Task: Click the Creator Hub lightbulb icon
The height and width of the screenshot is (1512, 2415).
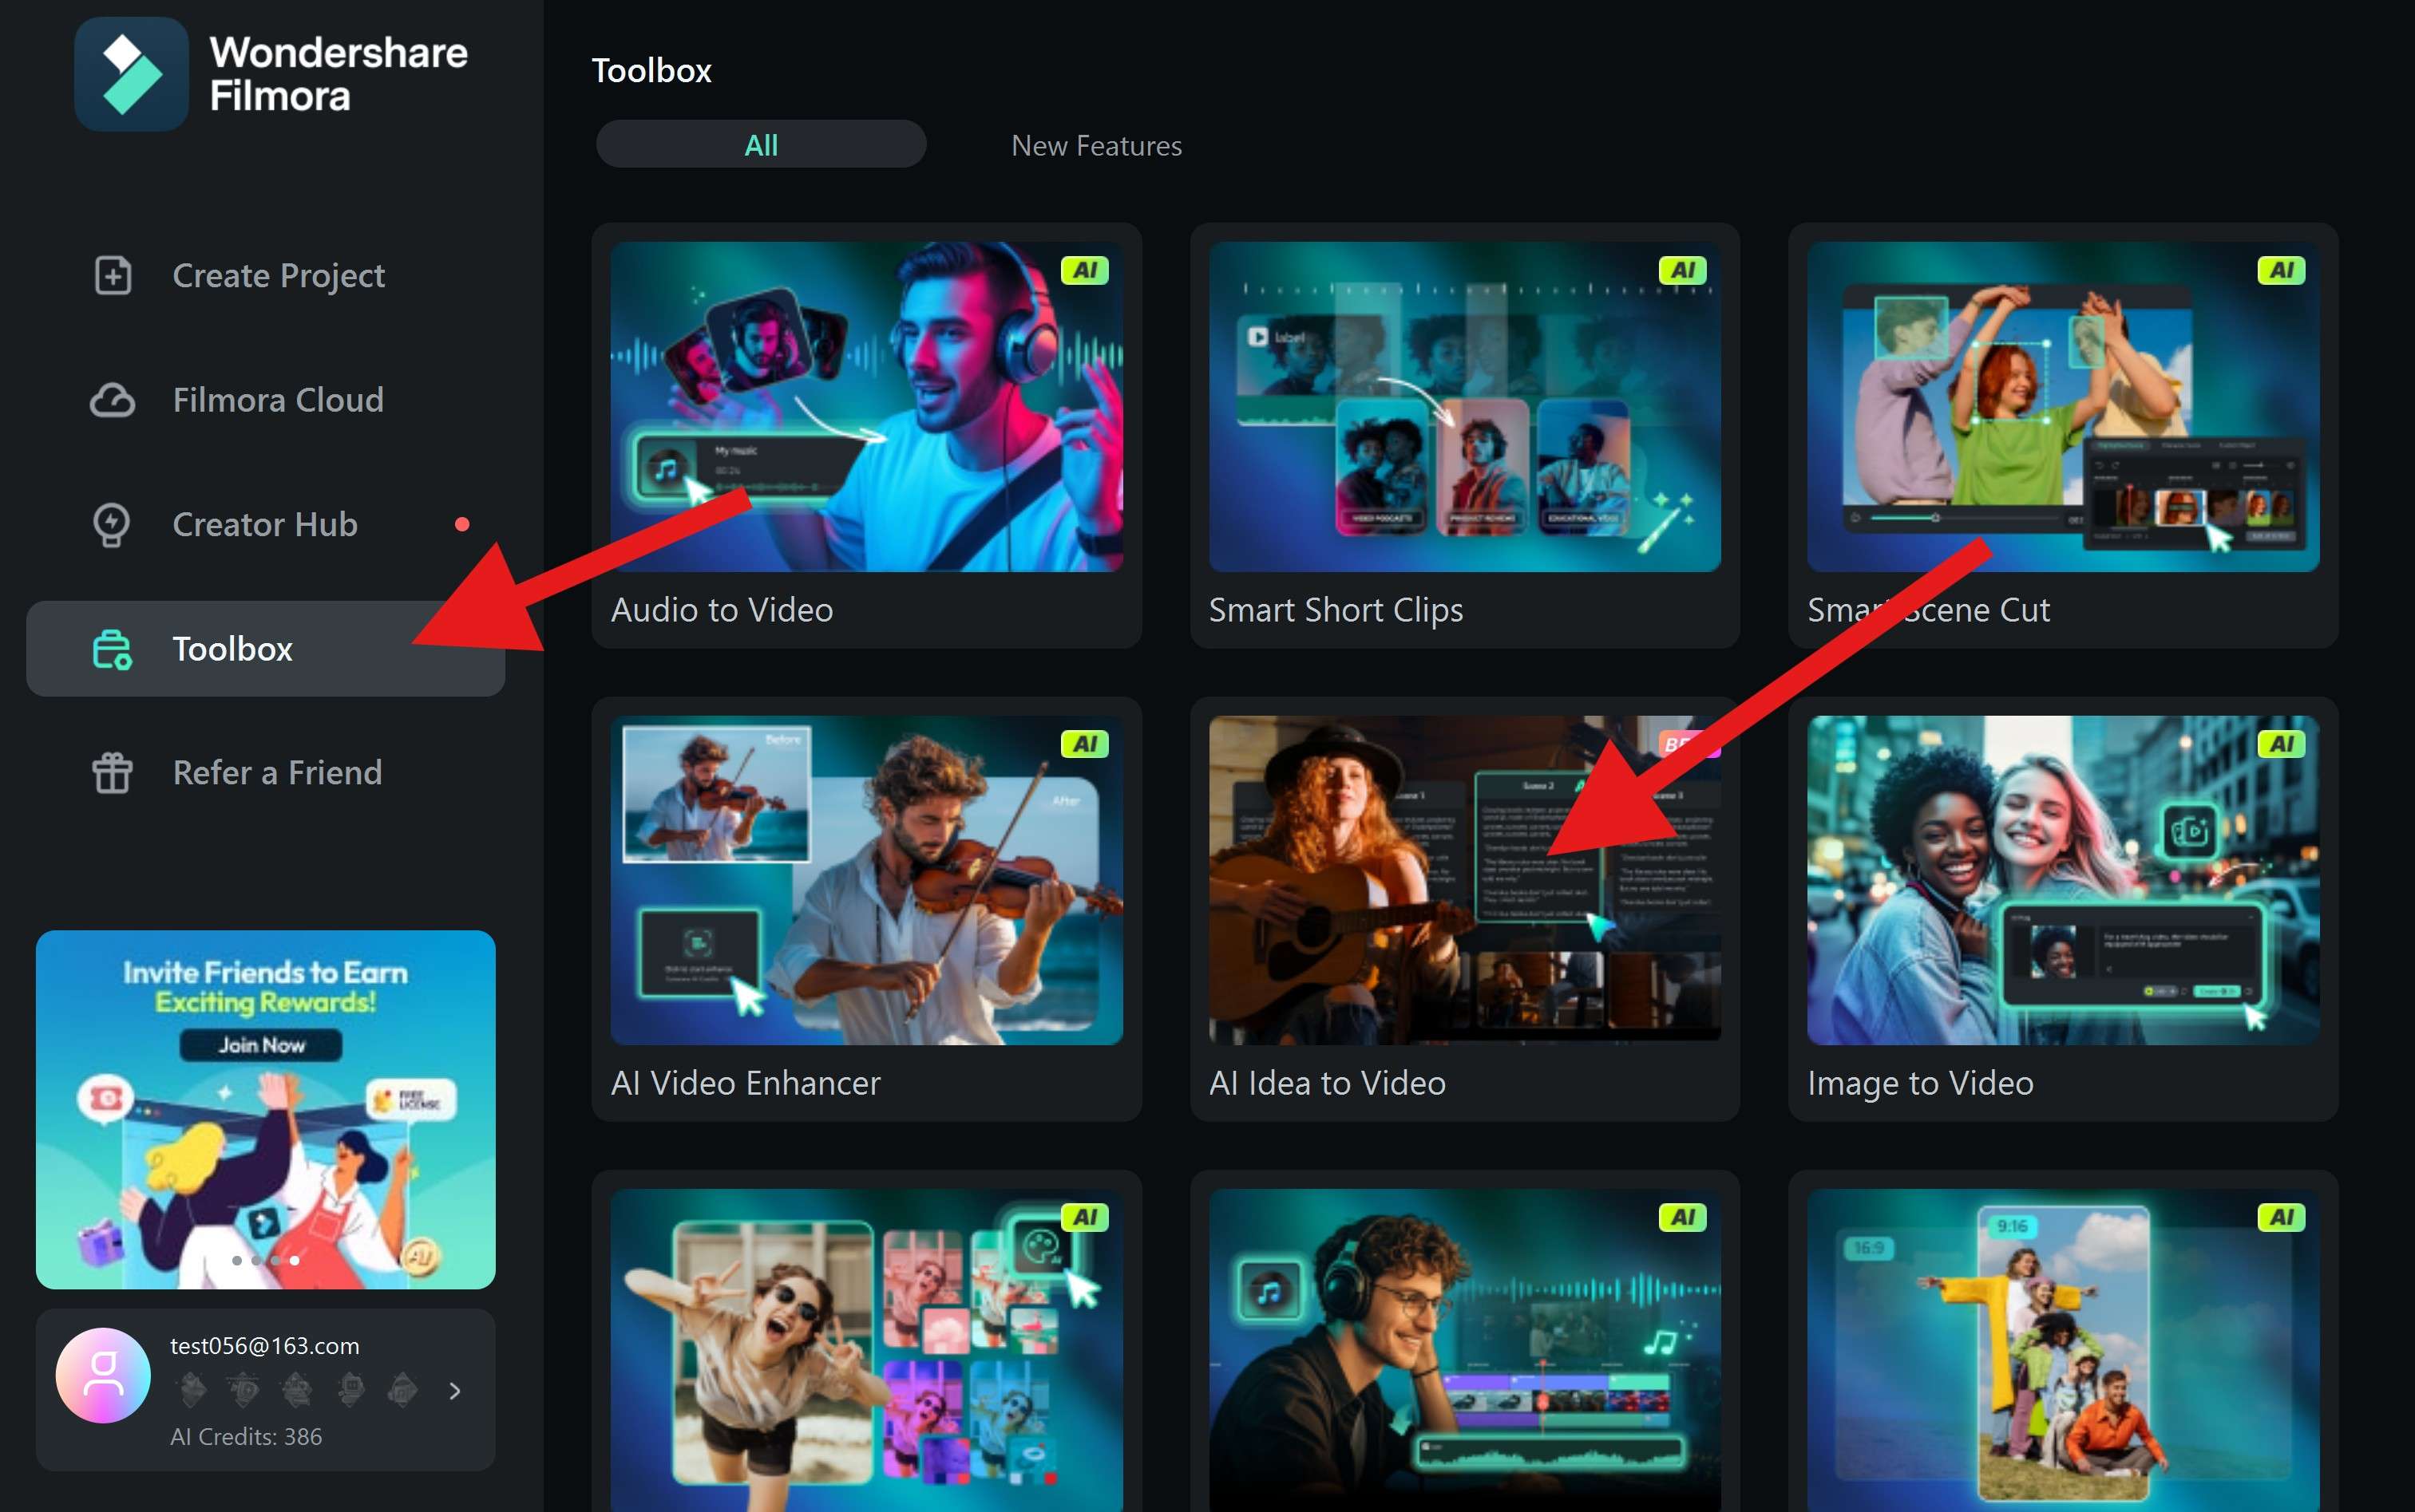Action: pos(111,525)
